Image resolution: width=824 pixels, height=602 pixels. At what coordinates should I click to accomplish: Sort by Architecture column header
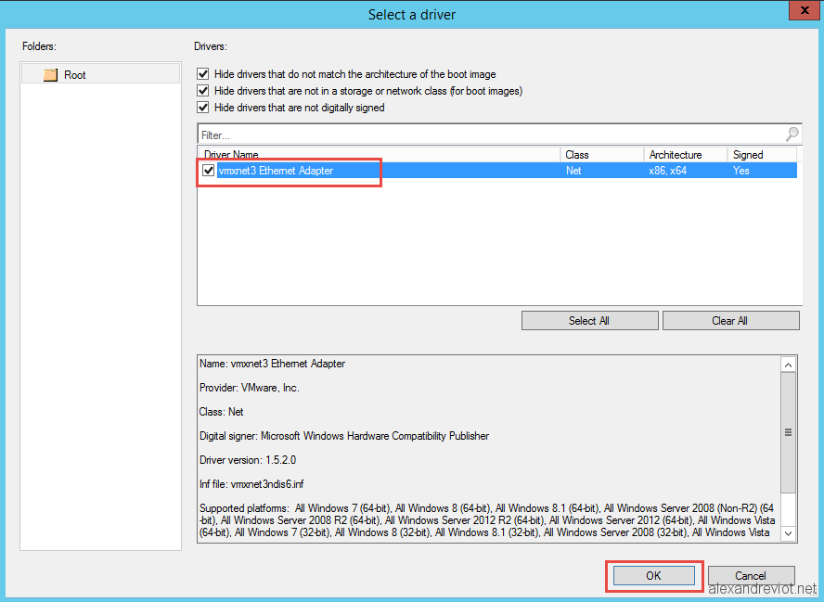686,154
